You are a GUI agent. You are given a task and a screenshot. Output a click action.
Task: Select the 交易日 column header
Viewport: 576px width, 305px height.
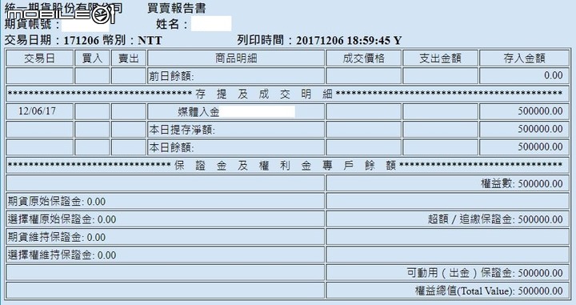(39, 58)
